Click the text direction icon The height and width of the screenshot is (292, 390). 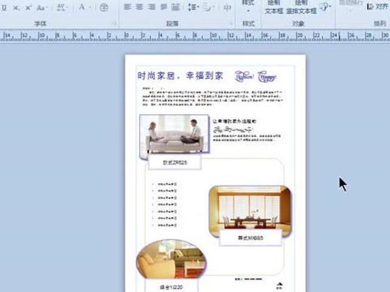[x=227, y=8]
